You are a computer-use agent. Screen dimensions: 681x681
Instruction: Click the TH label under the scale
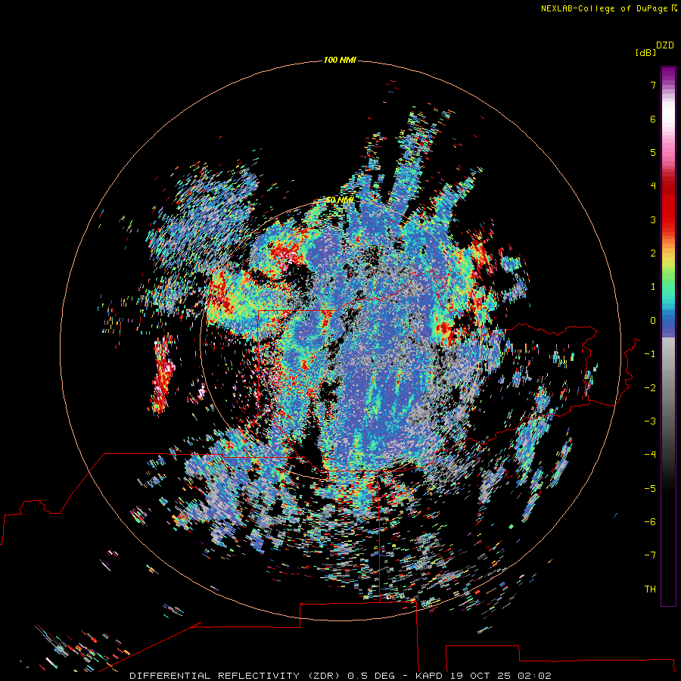pyautogui.click(x=650, y=589)
